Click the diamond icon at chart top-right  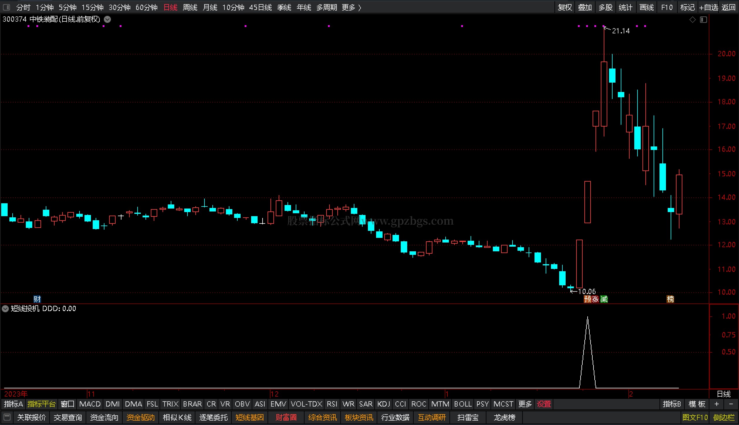[x=692, y=20]
